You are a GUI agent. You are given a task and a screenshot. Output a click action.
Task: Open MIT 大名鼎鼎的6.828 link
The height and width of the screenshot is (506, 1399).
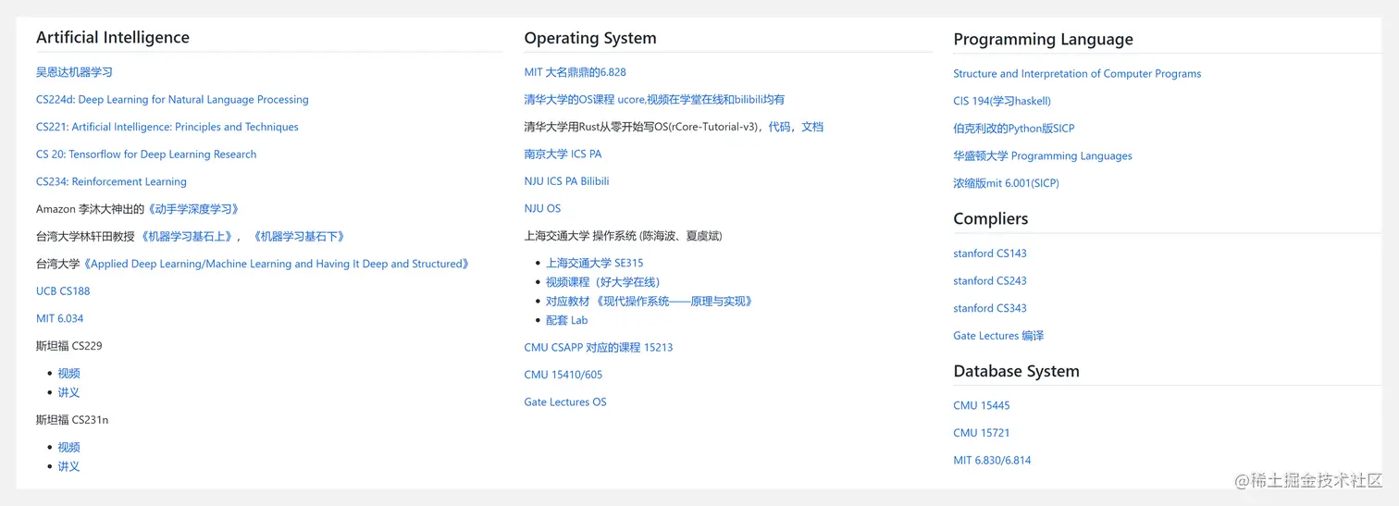pyautogui.click(x=576, y=72)
